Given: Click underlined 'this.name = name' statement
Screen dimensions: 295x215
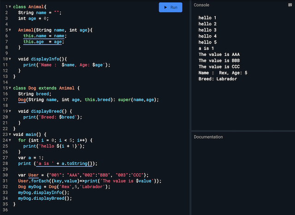Looking at the screenshot, I should point(44,36).
